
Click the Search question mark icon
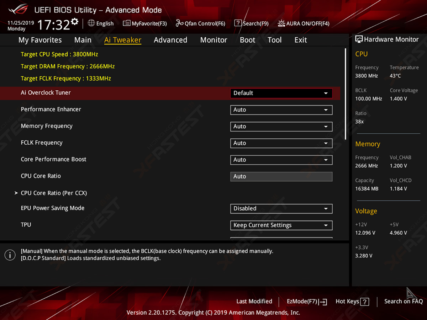tap(238, 23)
